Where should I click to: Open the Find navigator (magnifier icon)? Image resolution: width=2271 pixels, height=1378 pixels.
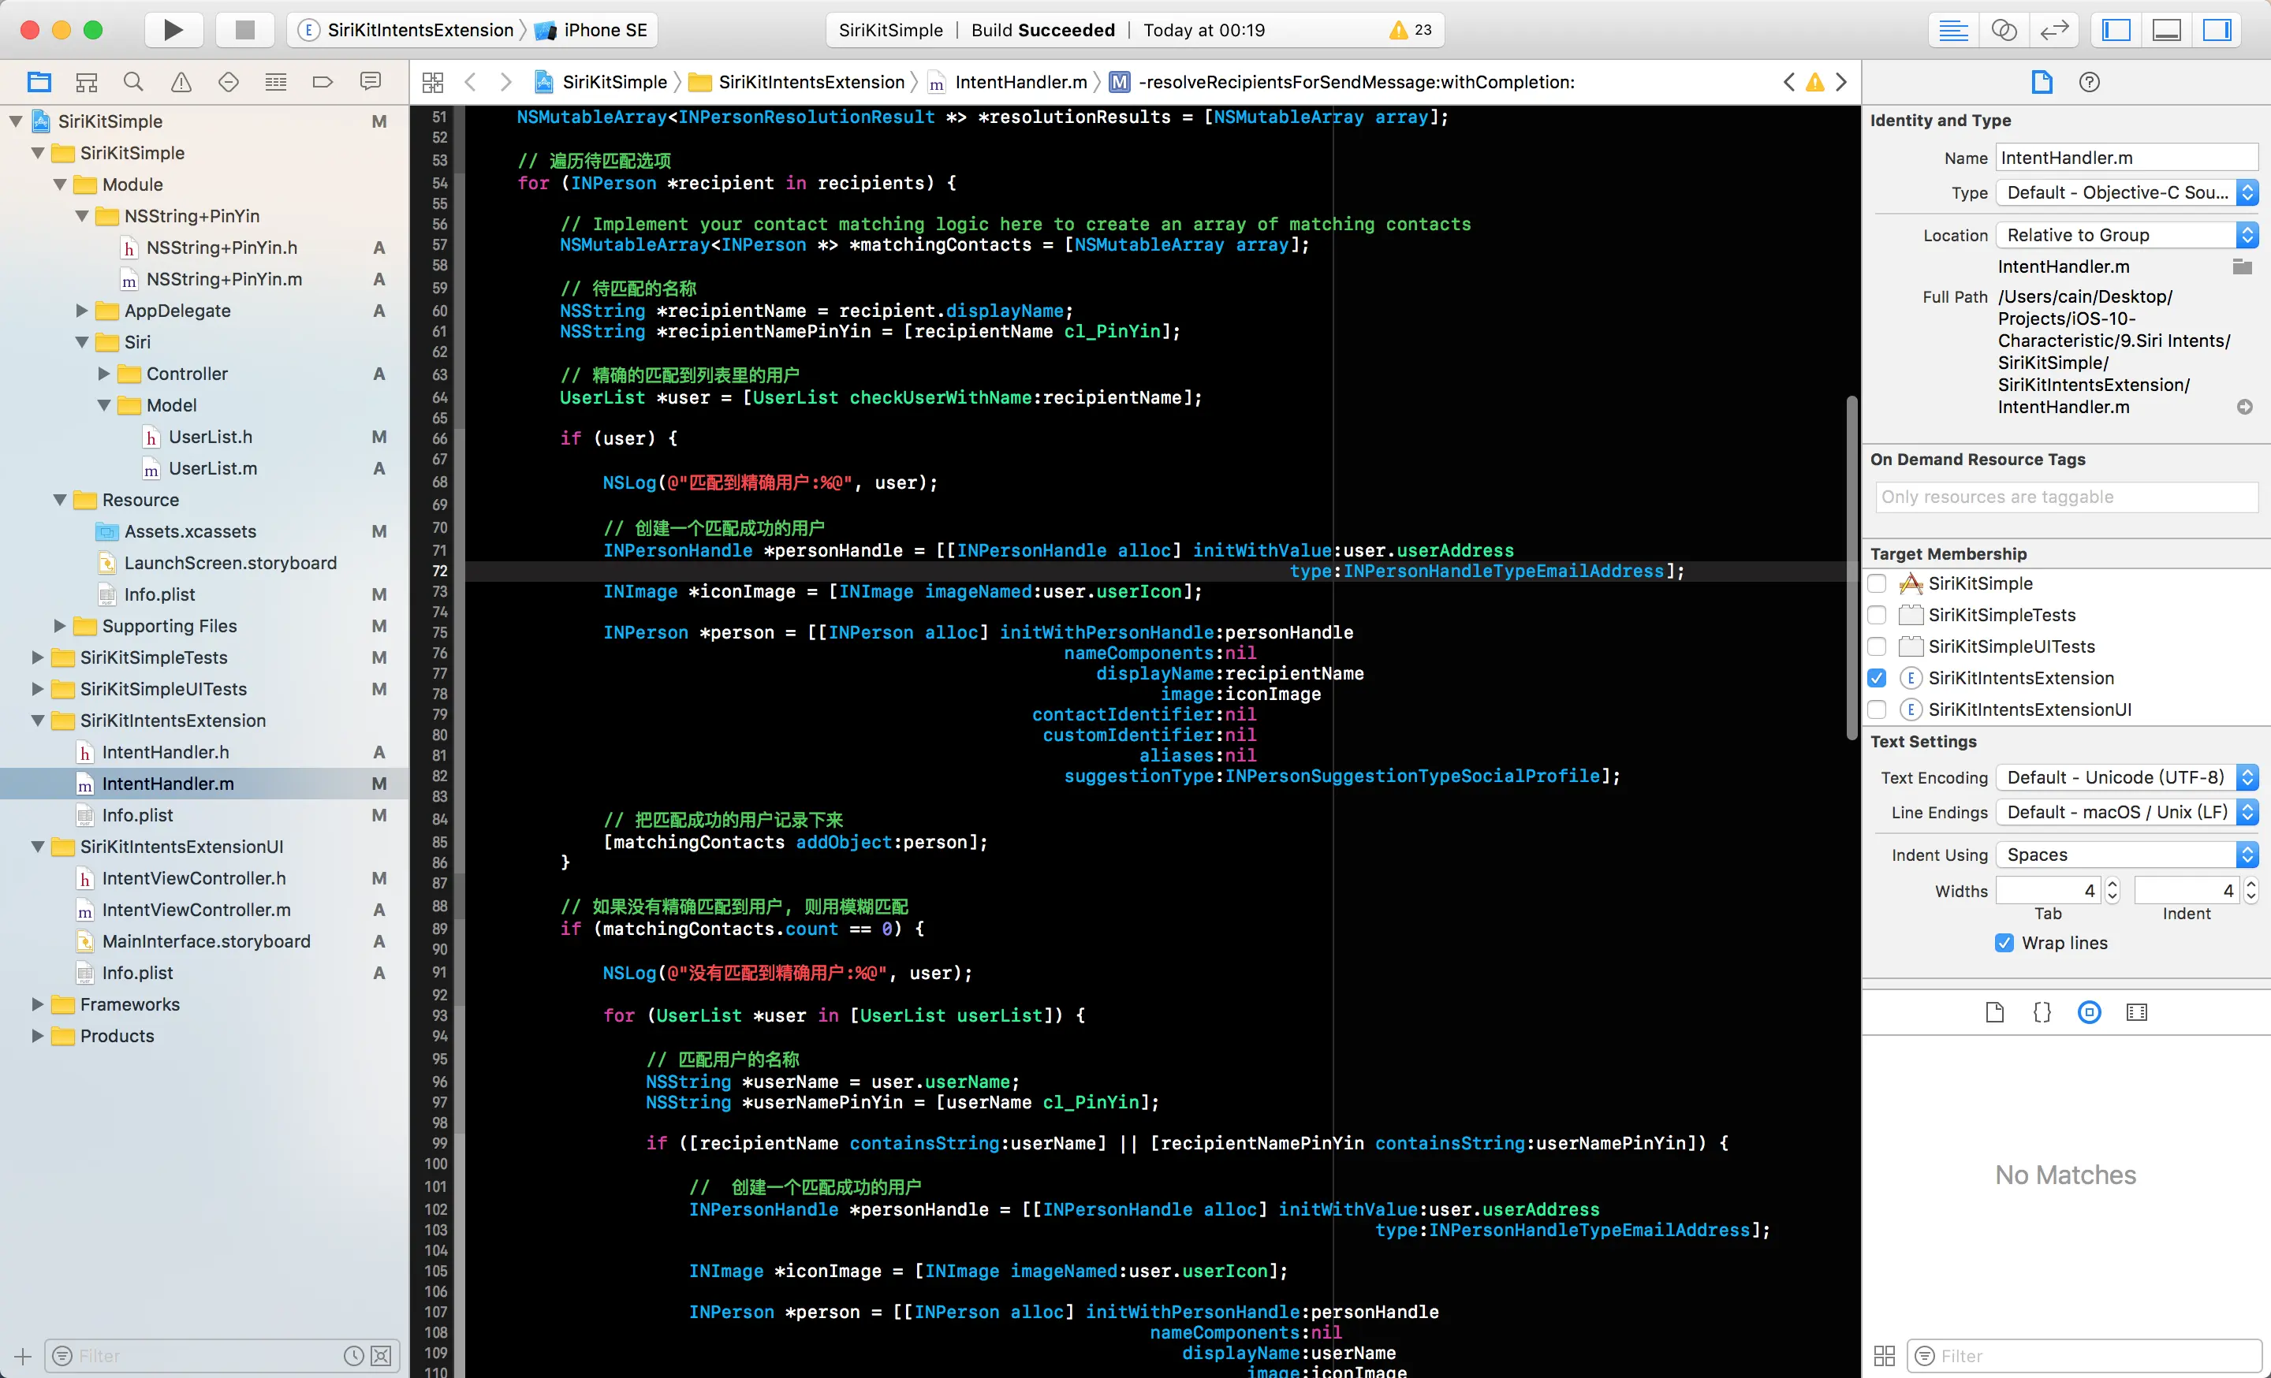pos(133,82)
